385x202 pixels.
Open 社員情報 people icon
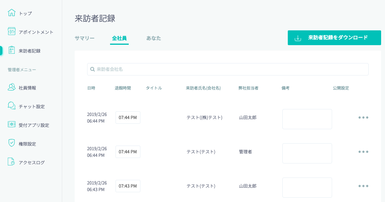click(12, 88)
